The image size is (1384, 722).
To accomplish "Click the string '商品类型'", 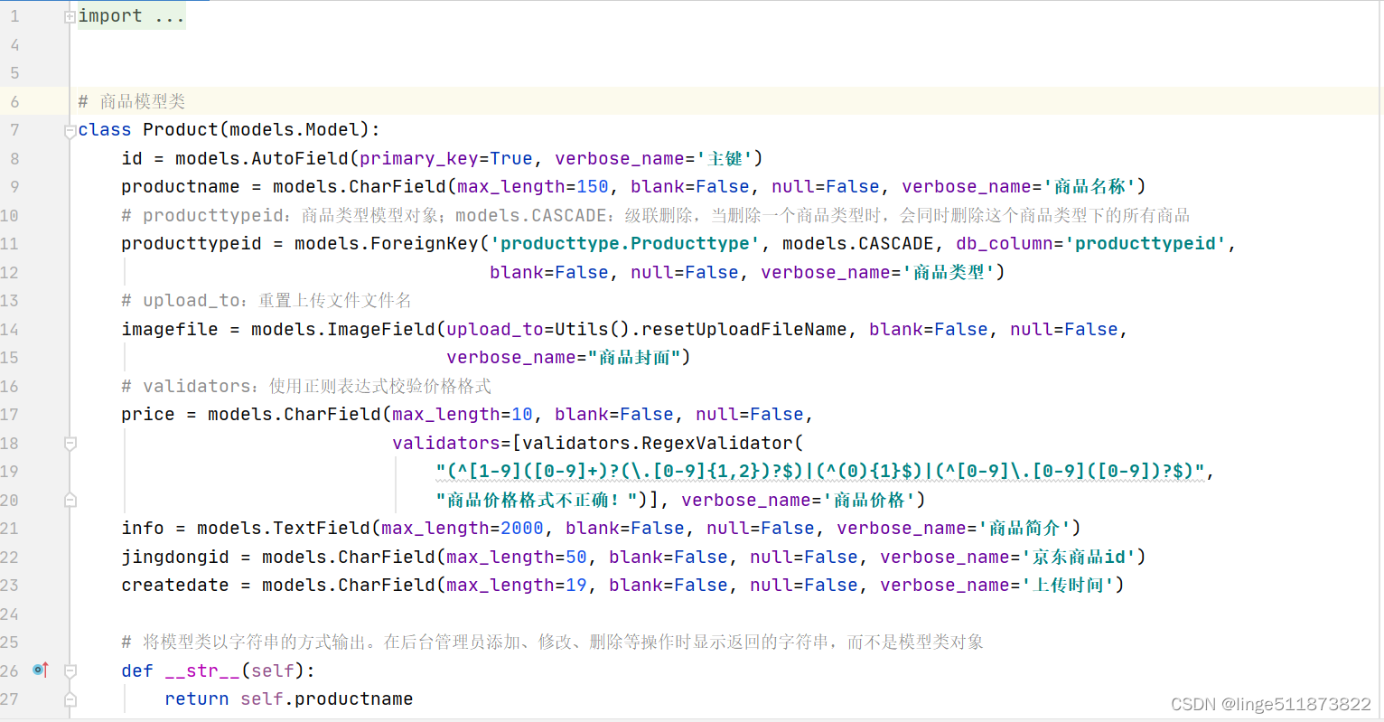I will (949, 272).
